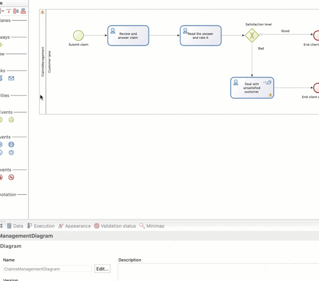Click warning icon on unsatisfied customer task
319x281 pixels.
[x=270, y=94]
